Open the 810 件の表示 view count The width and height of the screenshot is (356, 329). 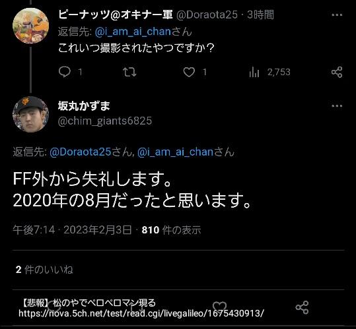coord(171,230)
